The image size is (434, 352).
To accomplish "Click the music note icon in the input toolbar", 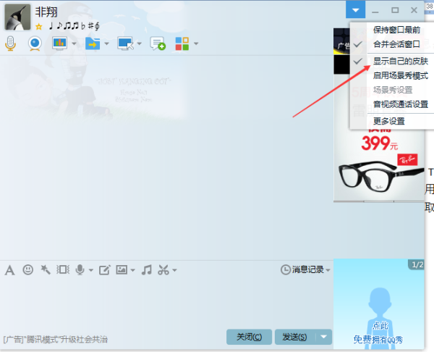I will click(146, 269).
